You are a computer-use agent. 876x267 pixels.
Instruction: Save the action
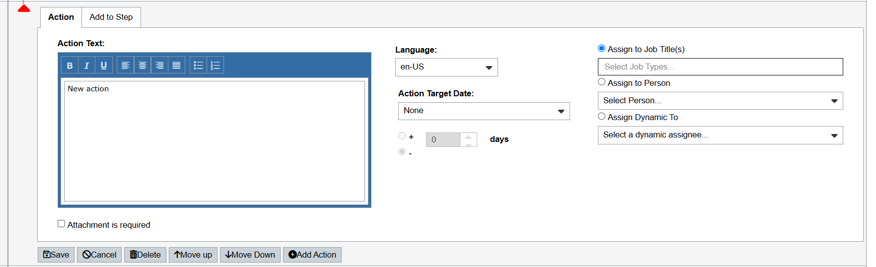point(56,255)
